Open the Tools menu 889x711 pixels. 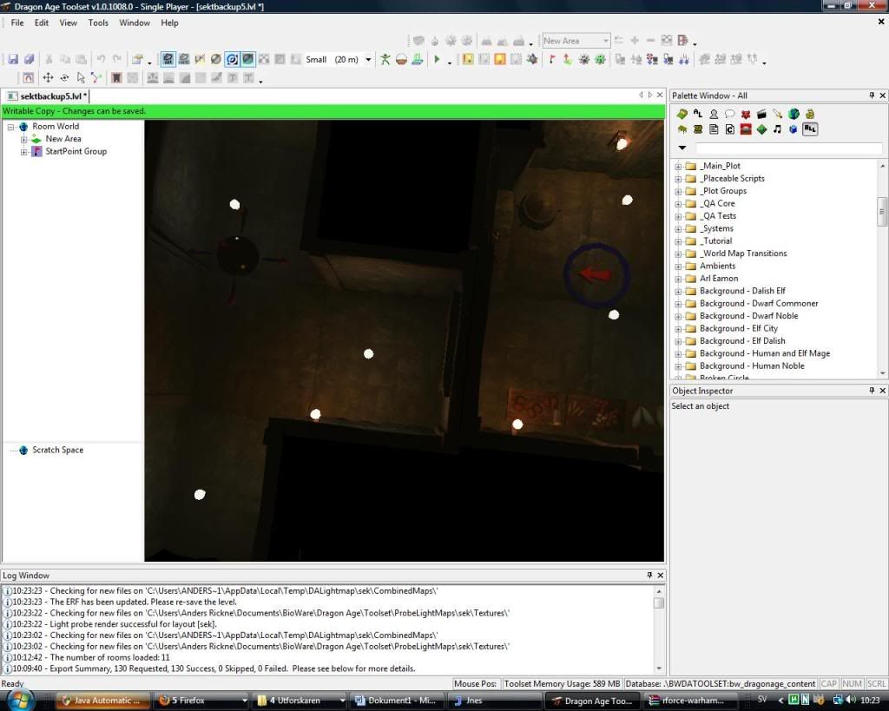98,23
